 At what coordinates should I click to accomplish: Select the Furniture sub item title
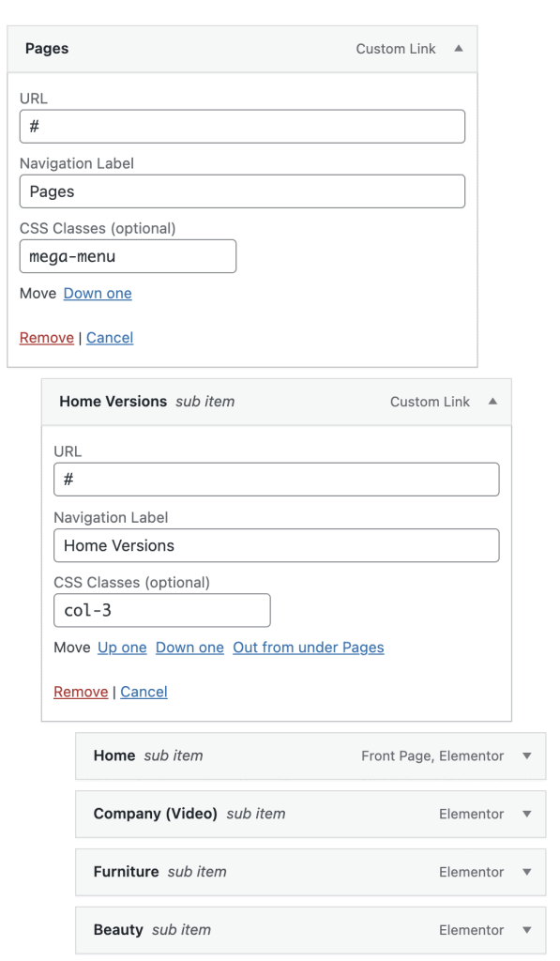pos(127,872)
